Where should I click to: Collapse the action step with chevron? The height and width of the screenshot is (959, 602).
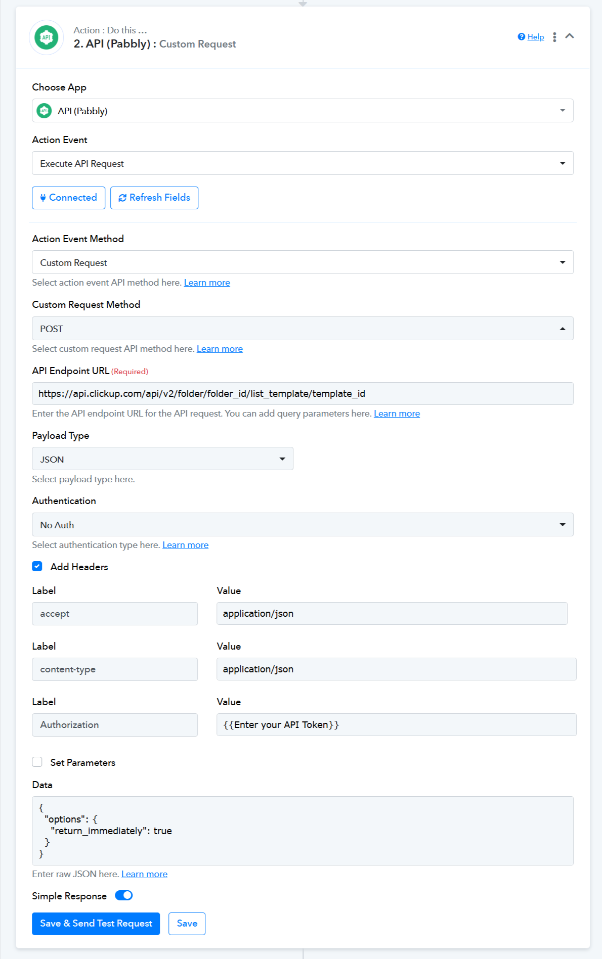click(x=570, y=36)
